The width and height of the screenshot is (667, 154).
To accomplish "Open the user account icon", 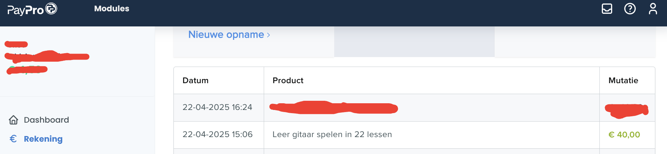I will [x=653, y=8].
